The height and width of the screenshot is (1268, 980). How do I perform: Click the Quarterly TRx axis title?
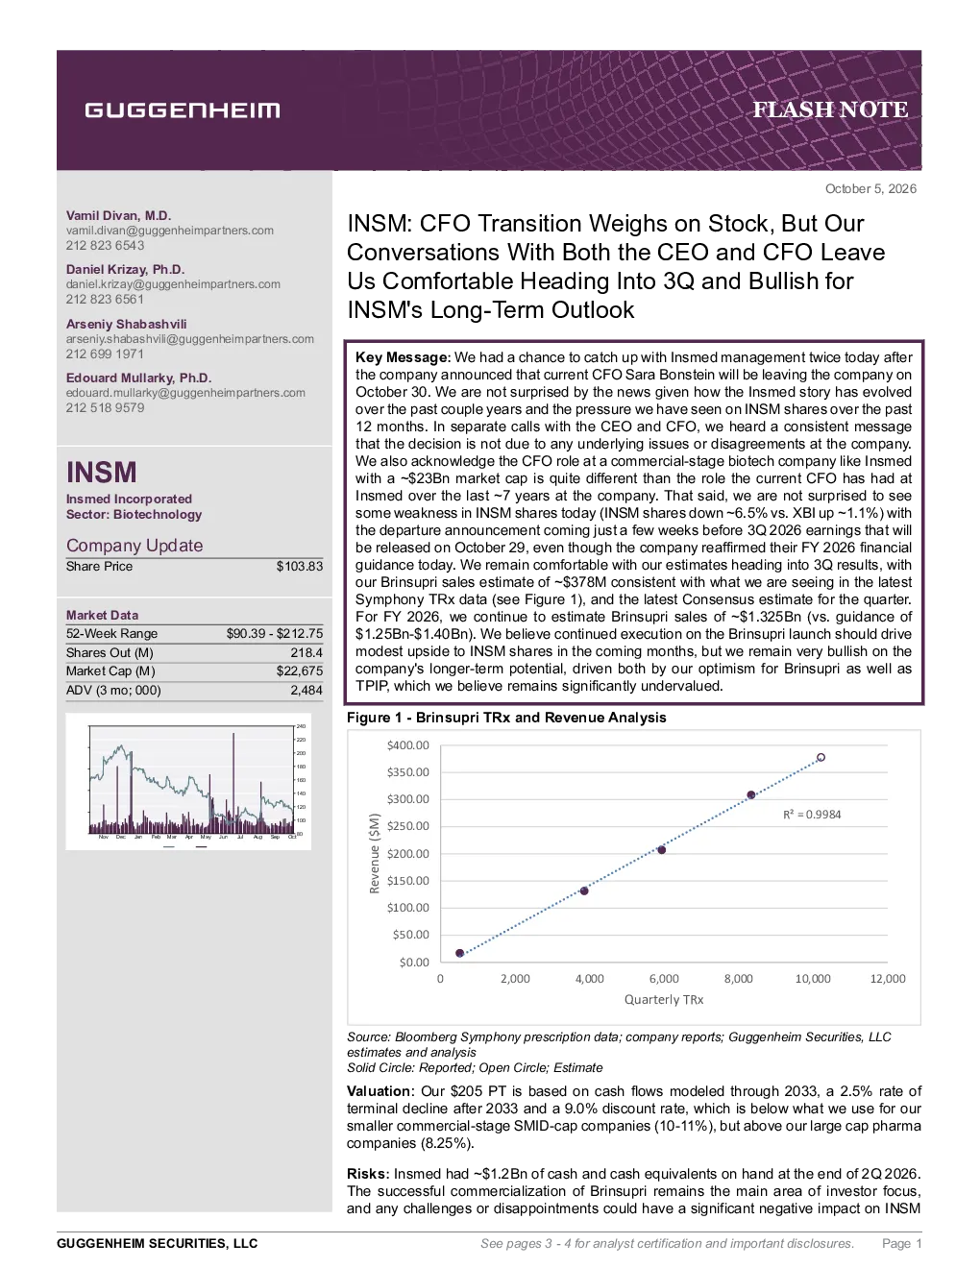tap(664, 1000)
